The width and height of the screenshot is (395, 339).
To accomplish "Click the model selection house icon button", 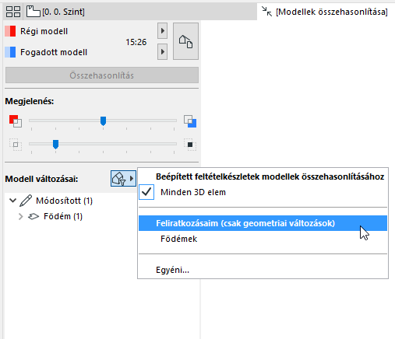I will [x=185, y=41].
